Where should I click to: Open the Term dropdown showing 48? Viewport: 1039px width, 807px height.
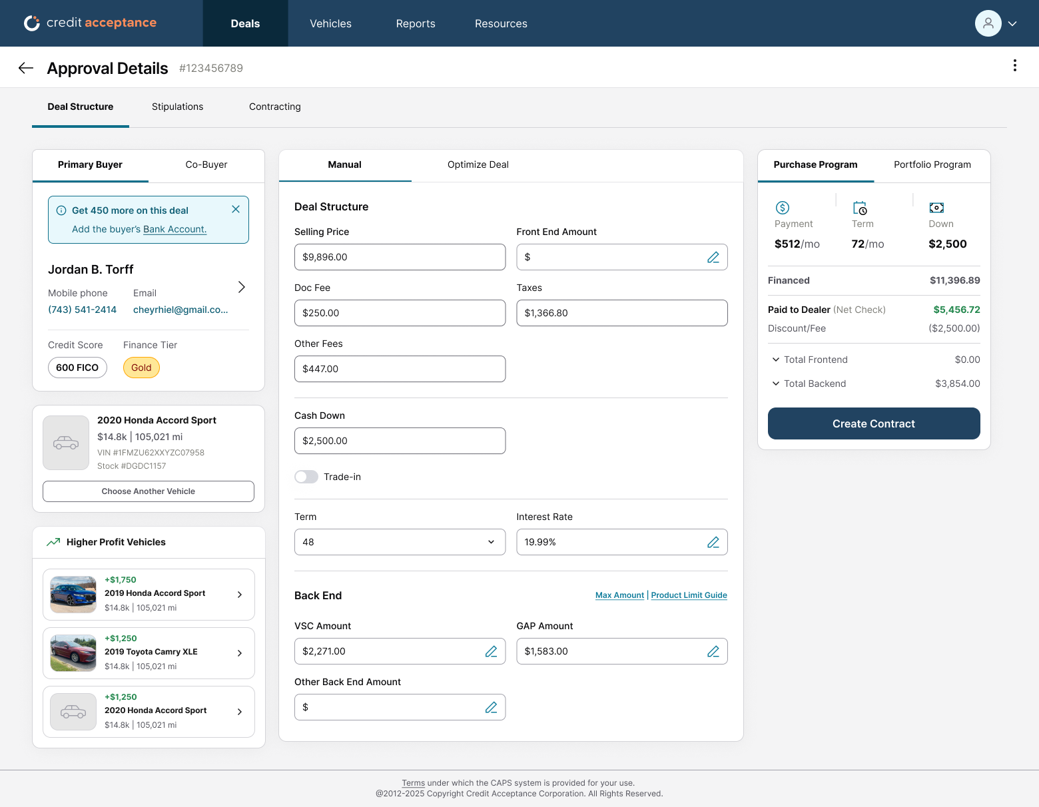400,542
